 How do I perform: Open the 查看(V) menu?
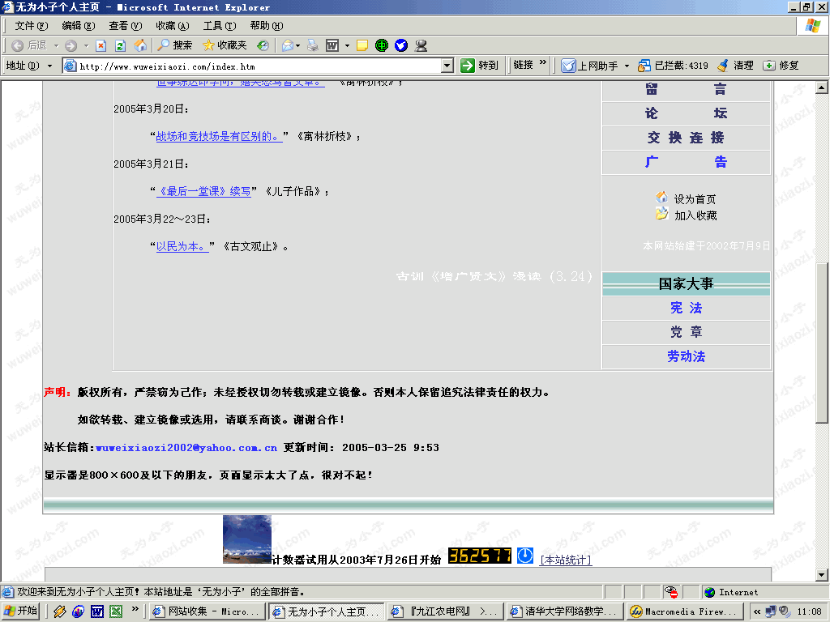pos(125,26)
